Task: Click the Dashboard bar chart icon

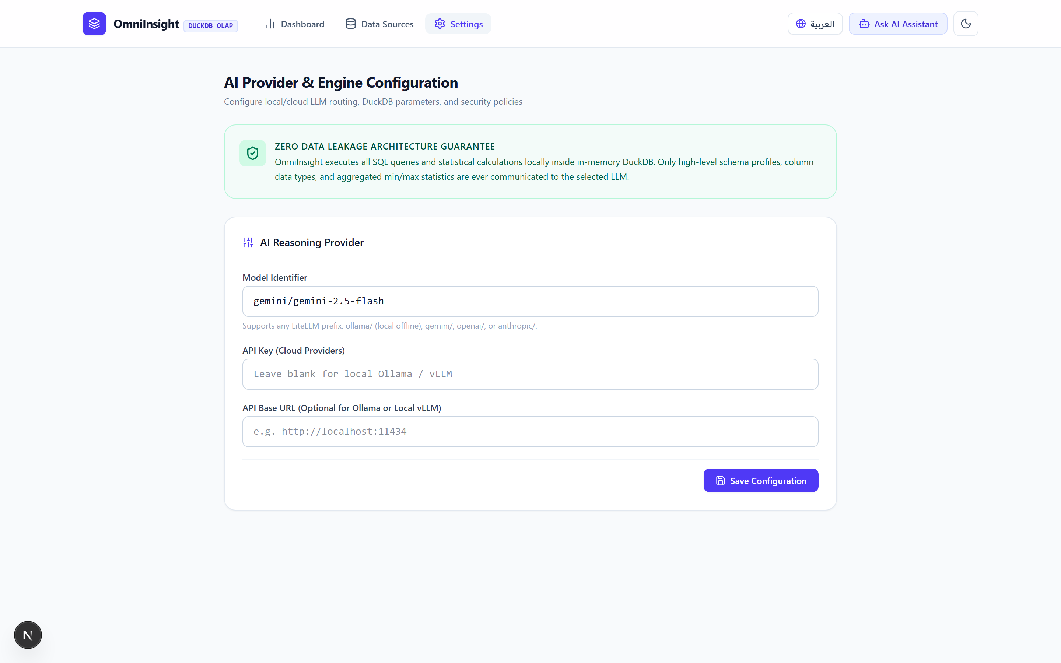Action: (270, 24)
